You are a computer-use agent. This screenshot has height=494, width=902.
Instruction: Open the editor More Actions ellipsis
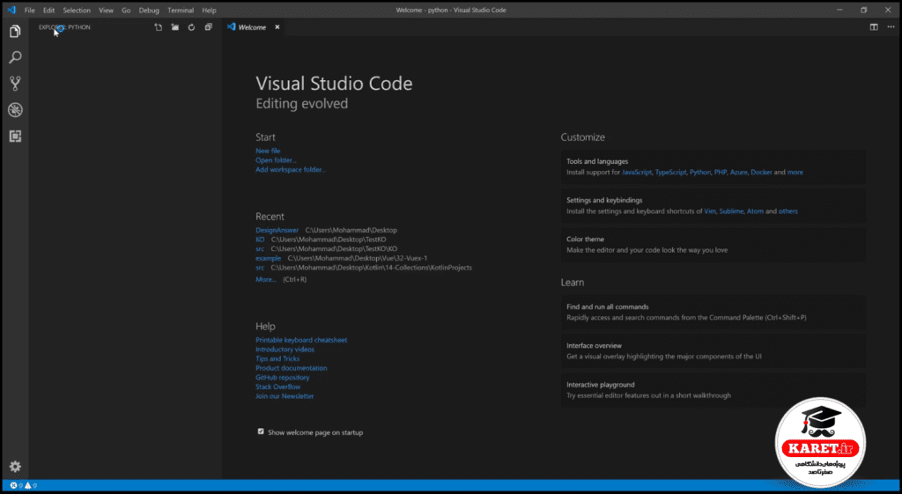coord(891,27)
